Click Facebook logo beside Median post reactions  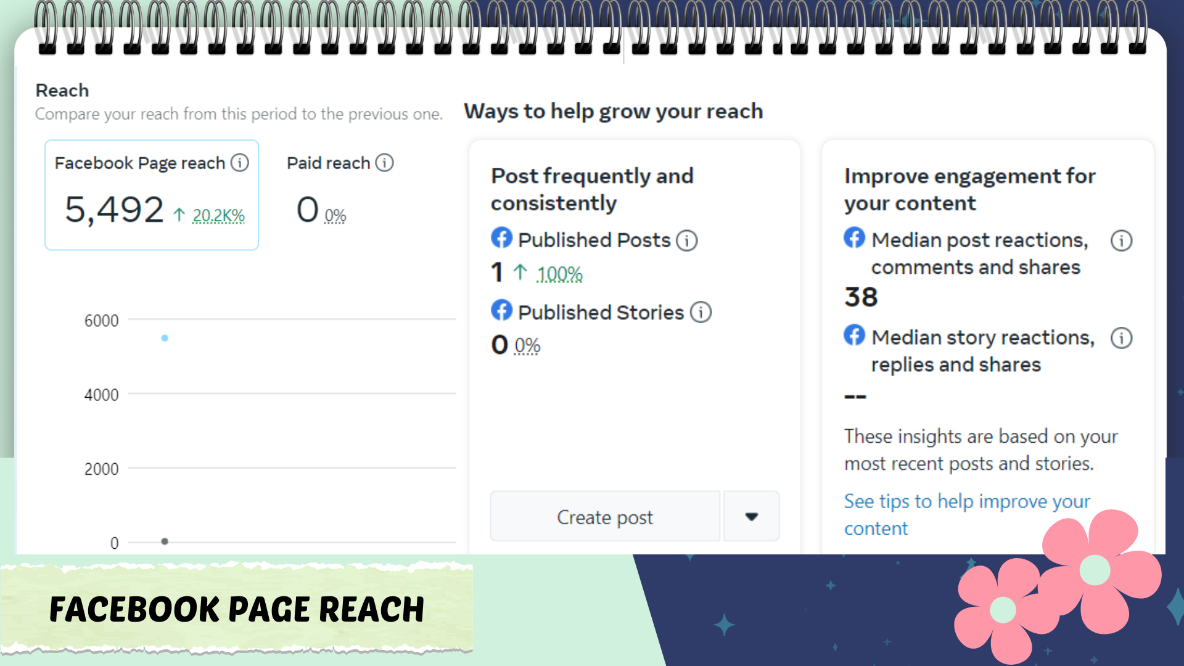(855, 238)
